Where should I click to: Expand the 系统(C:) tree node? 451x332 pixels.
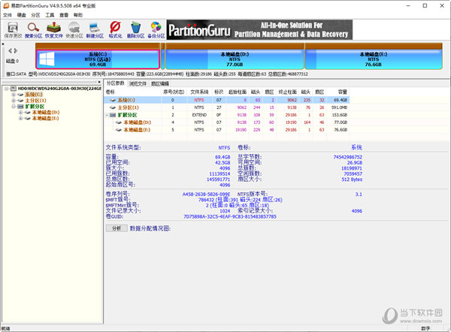tap(14, 95)
